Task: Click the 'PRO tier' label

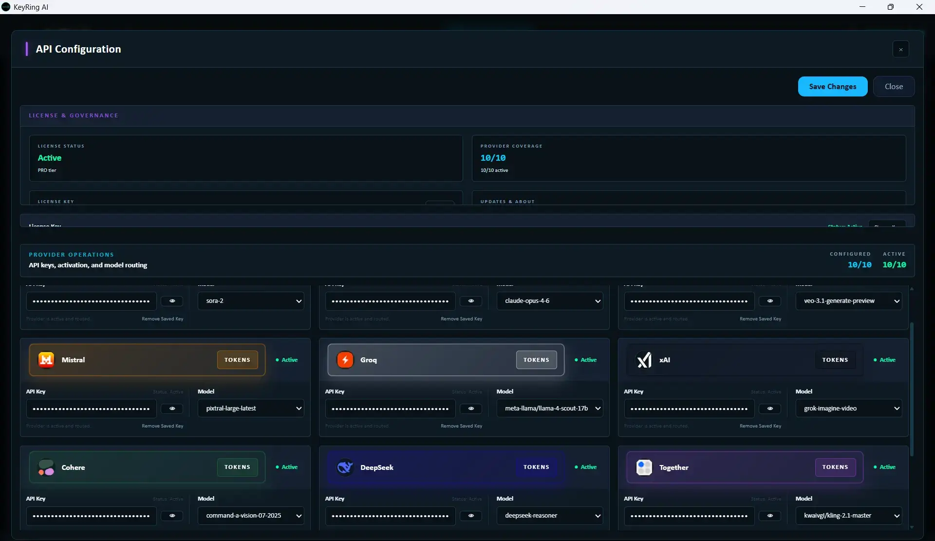Action: pyautogui.click(x=47, y=170)
